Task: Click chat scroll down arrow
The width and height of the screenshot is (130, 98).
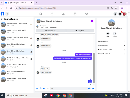Action: tap(94, 85)
